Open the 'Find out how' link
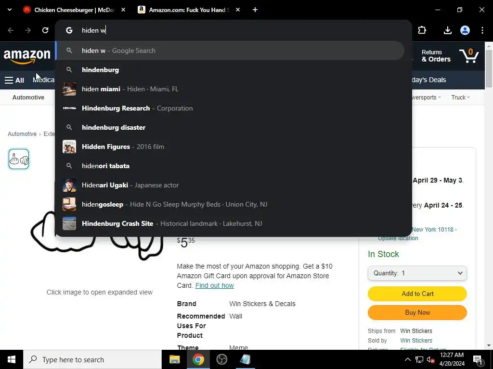The width and height of the screenshot is (493, 369). pos(214,285)
